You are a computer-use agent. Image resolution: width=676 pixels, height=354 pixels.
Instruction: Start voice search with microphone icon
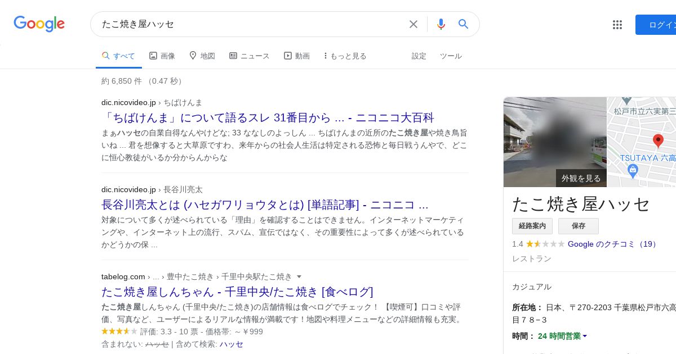point(441,24)
